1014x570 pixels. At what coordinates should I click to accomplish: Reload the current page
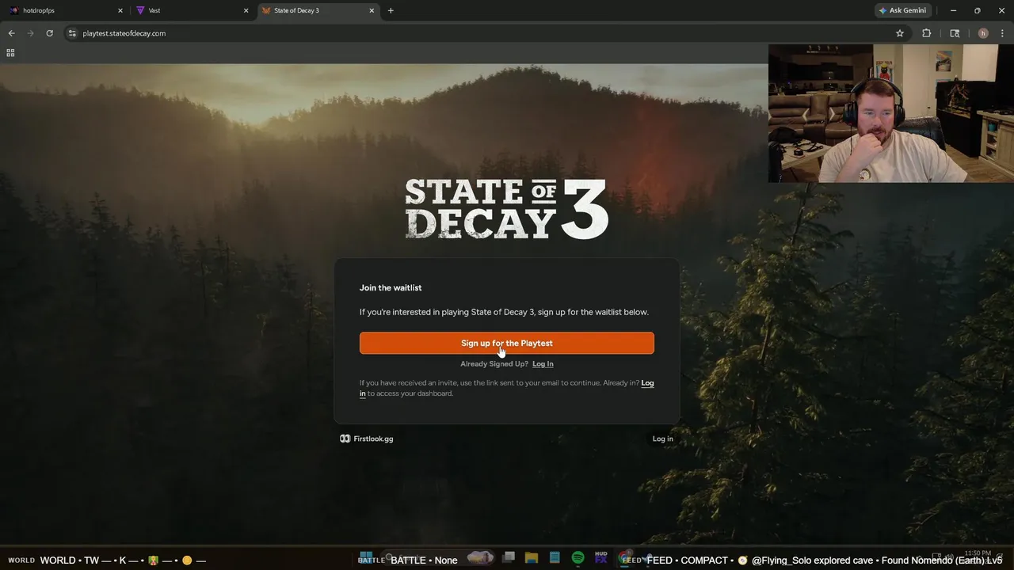pos(49,33)
